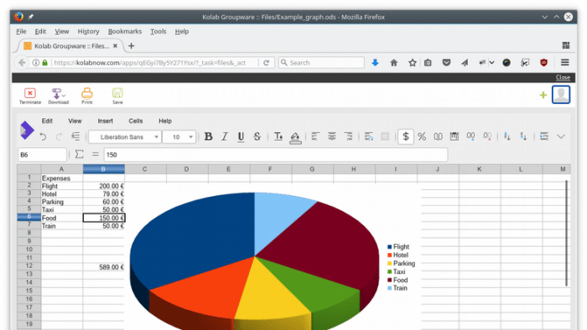The height and width of the screenshot is (330, 587).
Task: Open the spreadsheet View menu
Action: 75,121
